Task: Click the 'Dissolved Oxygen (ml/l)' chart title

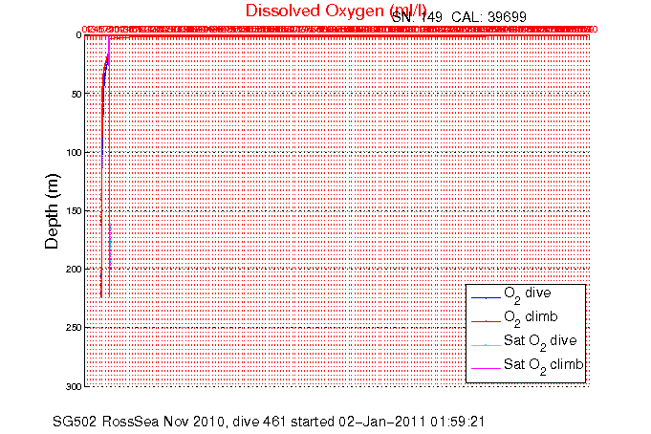Action: [336, 11]
